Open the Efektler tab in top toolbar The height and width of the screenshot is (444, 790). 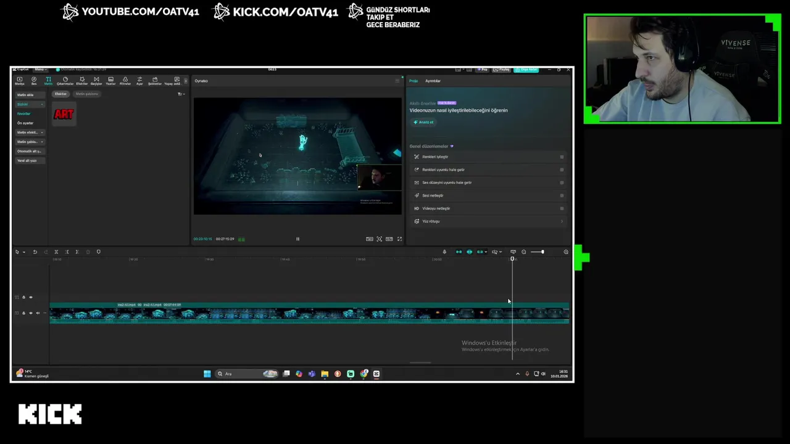[x=81, y=81]
